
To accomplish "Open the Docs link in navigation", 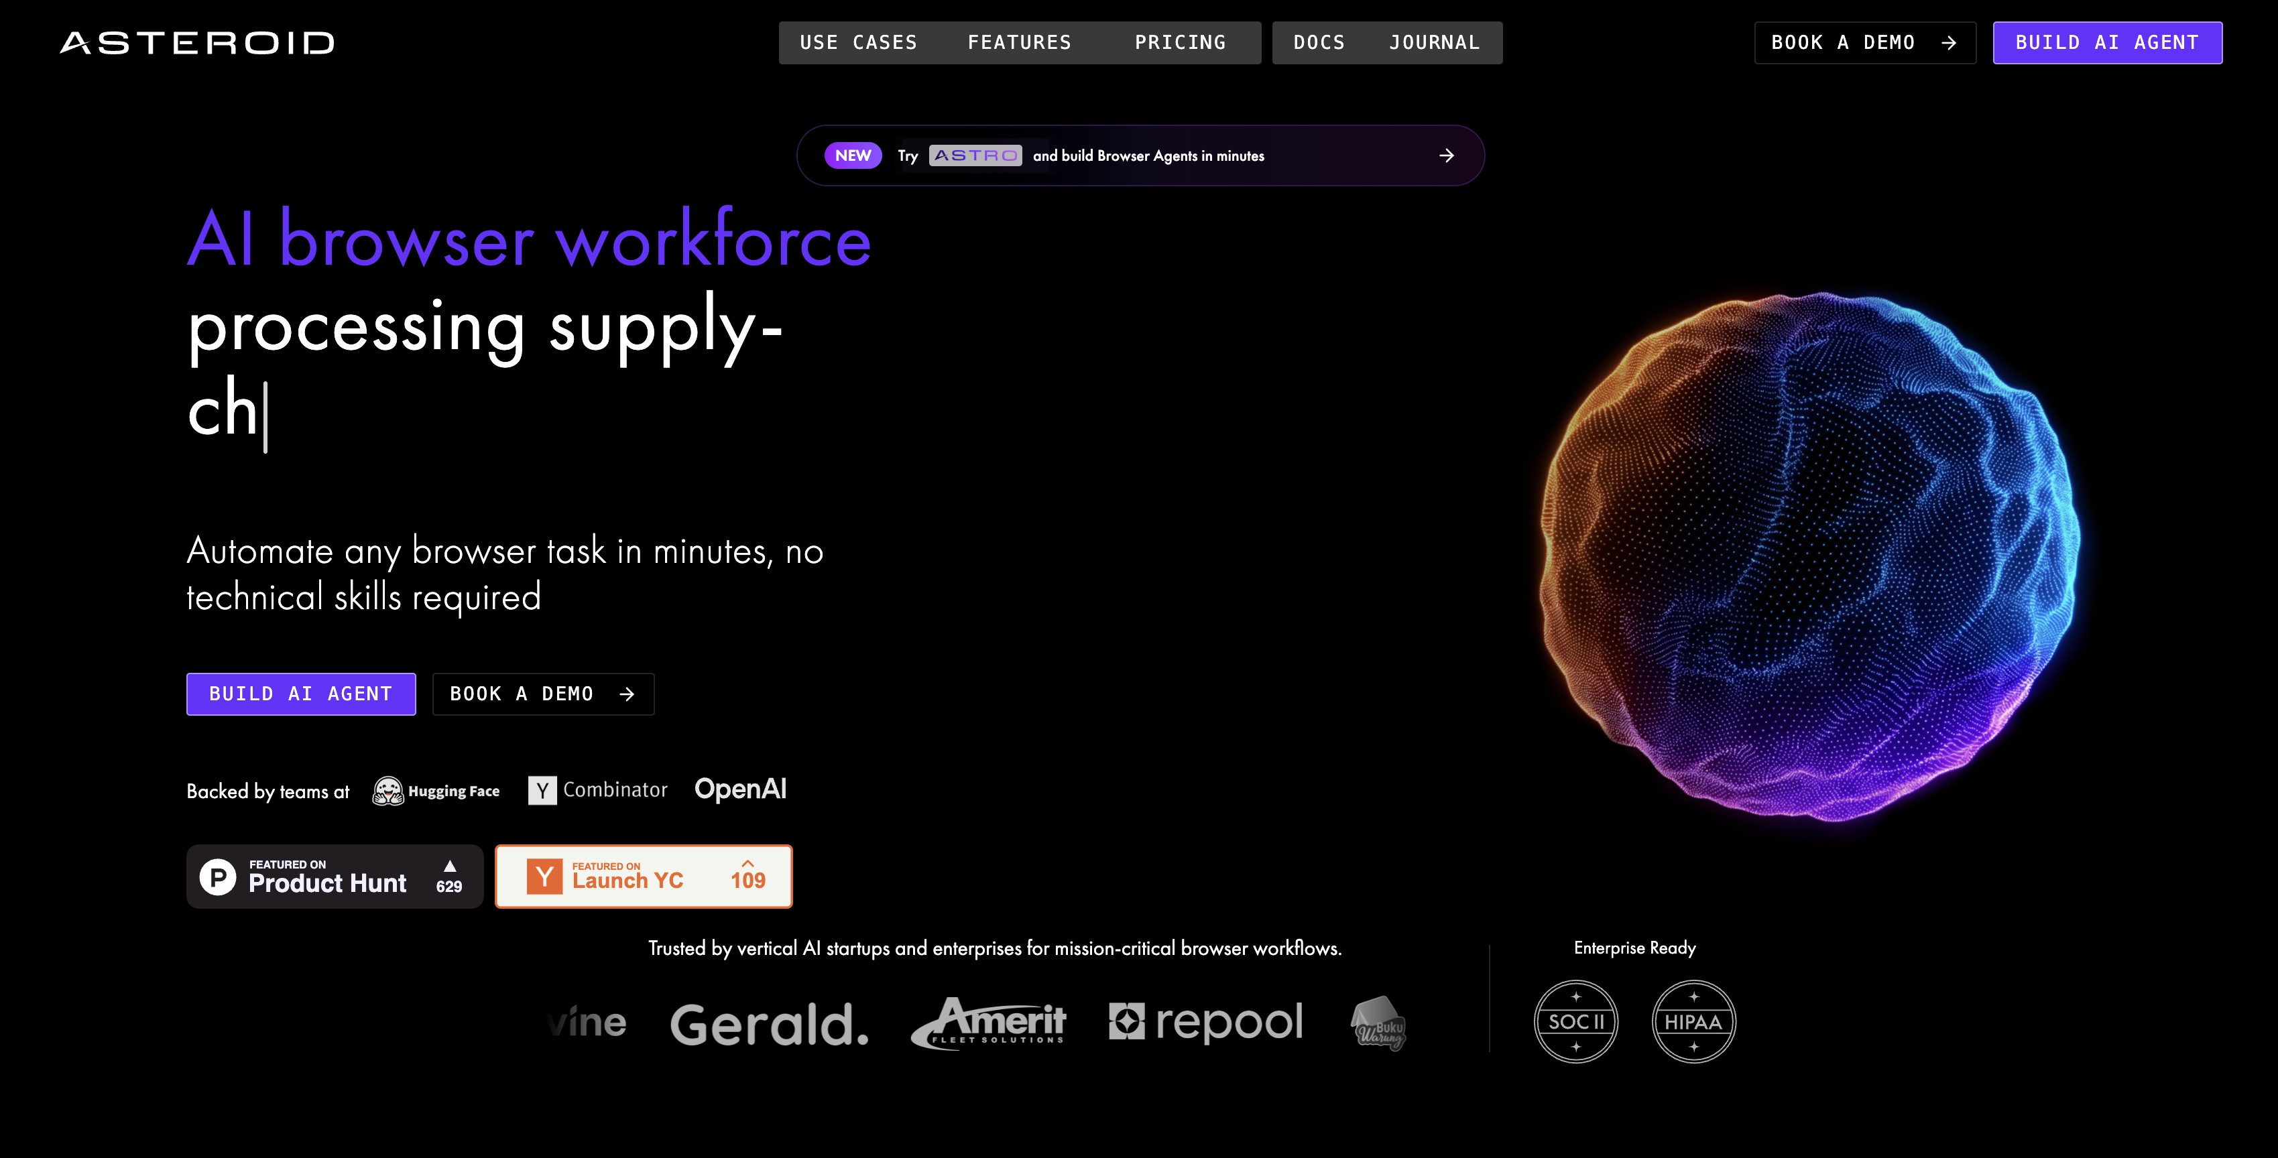I will click(1319, 42).
